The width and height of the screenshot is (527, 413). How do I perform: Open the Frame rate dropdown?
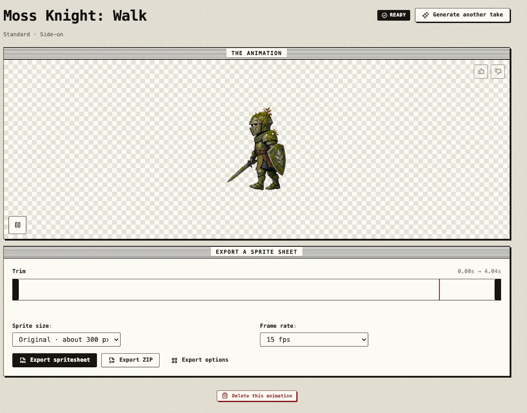pyautogui.click(x=314, y=340)
